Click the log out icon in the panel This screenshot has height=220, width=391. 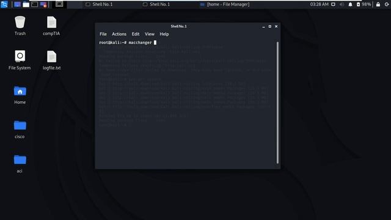(387, 4)
